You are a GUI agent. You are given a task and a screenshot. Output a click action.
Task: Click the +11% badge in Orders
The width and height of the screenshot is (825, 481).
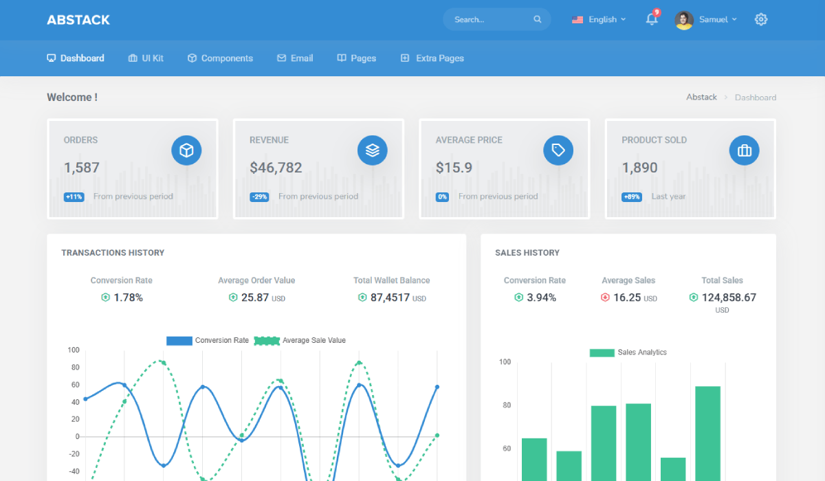click(x=74, y=197)
